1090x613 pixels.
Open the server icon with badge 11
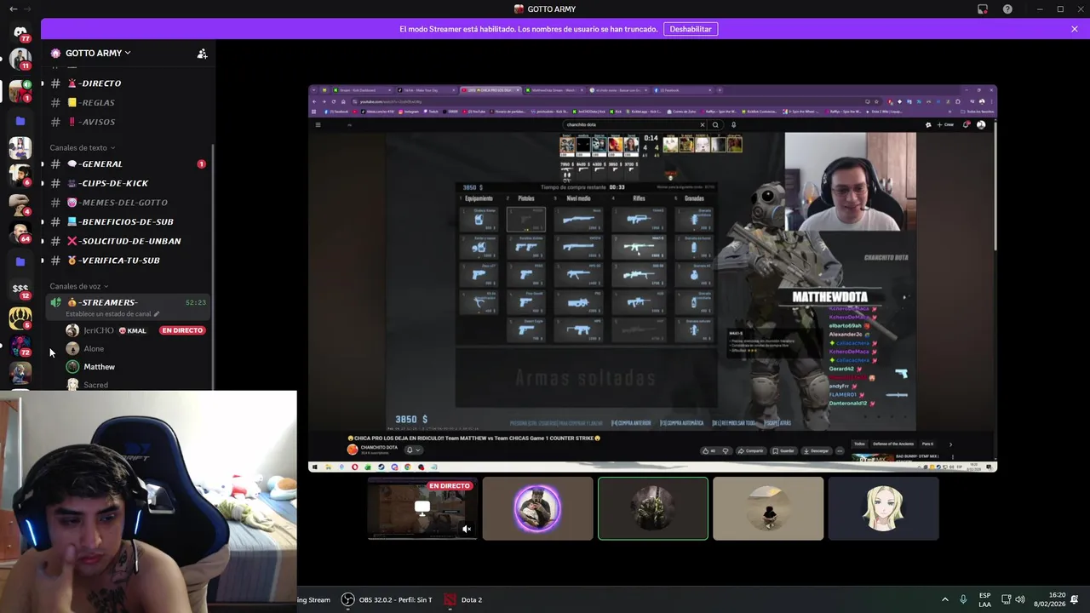pos(20,60)
